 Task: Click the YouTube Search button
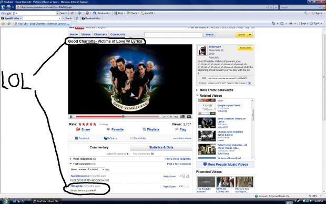210,35
